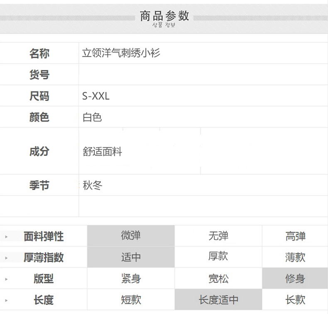This screenshot has width=328, height=314.
Task: Click arrow bullet beside 面料弹性
Action: pyautogui.click(x=6, y=237)
